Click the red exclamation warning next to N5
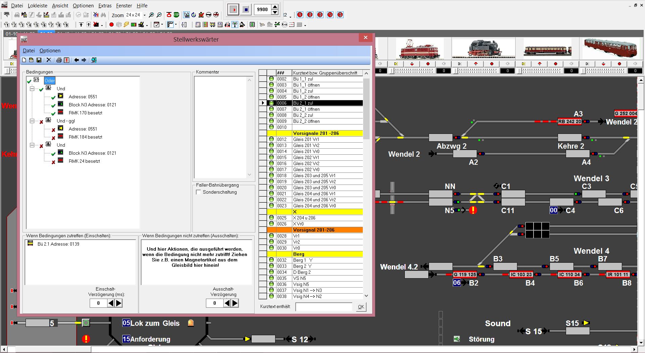This screenshot has width=645, height=353. [x=473, y=210]
